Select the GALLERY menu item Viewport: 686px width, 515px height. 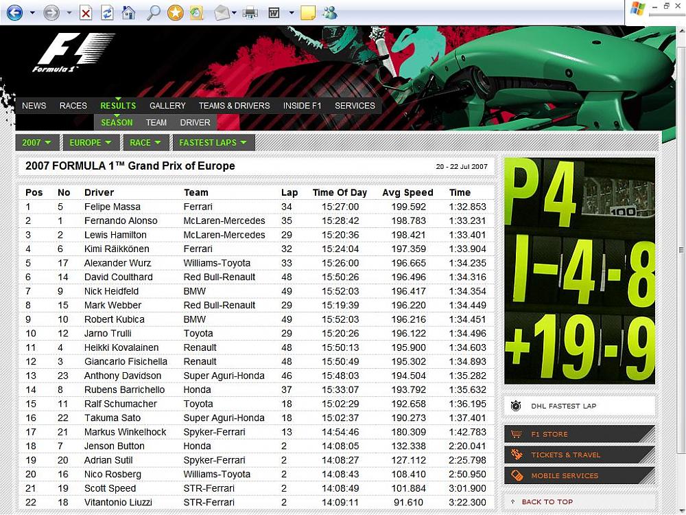pyautogui.click(x=167, y=106)
